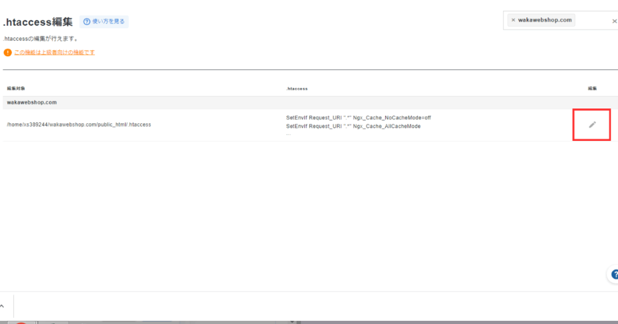Clear the domain selector with the far-right ×

pos(614,21)
